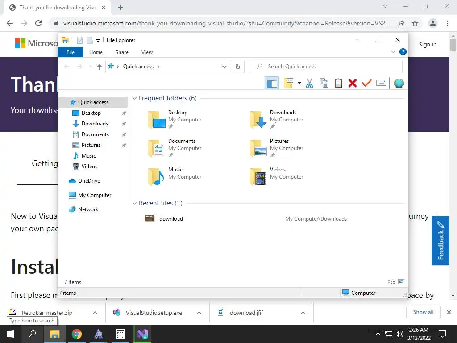Open the address bar history dropdown

click(x=224, y=67)
